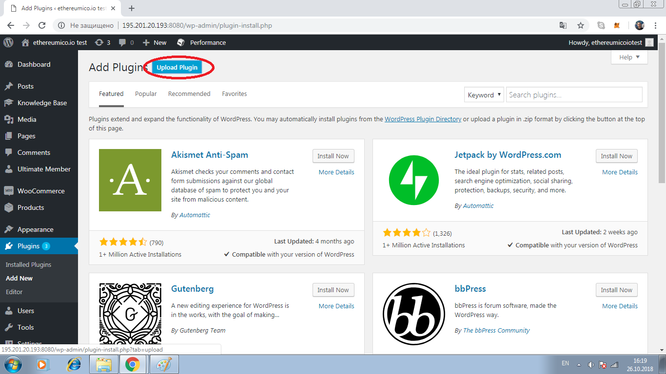
Task: Switch to the Recommended tab
Action: point(189,93)
